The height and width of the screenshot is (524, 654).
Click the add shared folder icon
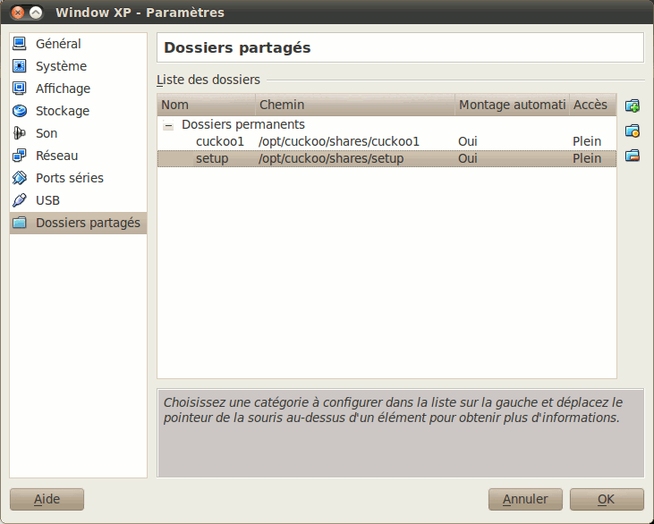633,106
